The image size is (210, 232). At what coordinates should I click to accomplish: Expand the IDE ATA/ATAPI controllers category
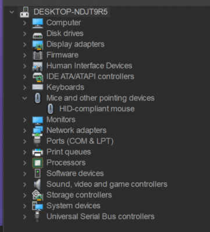tap(24, 77)
